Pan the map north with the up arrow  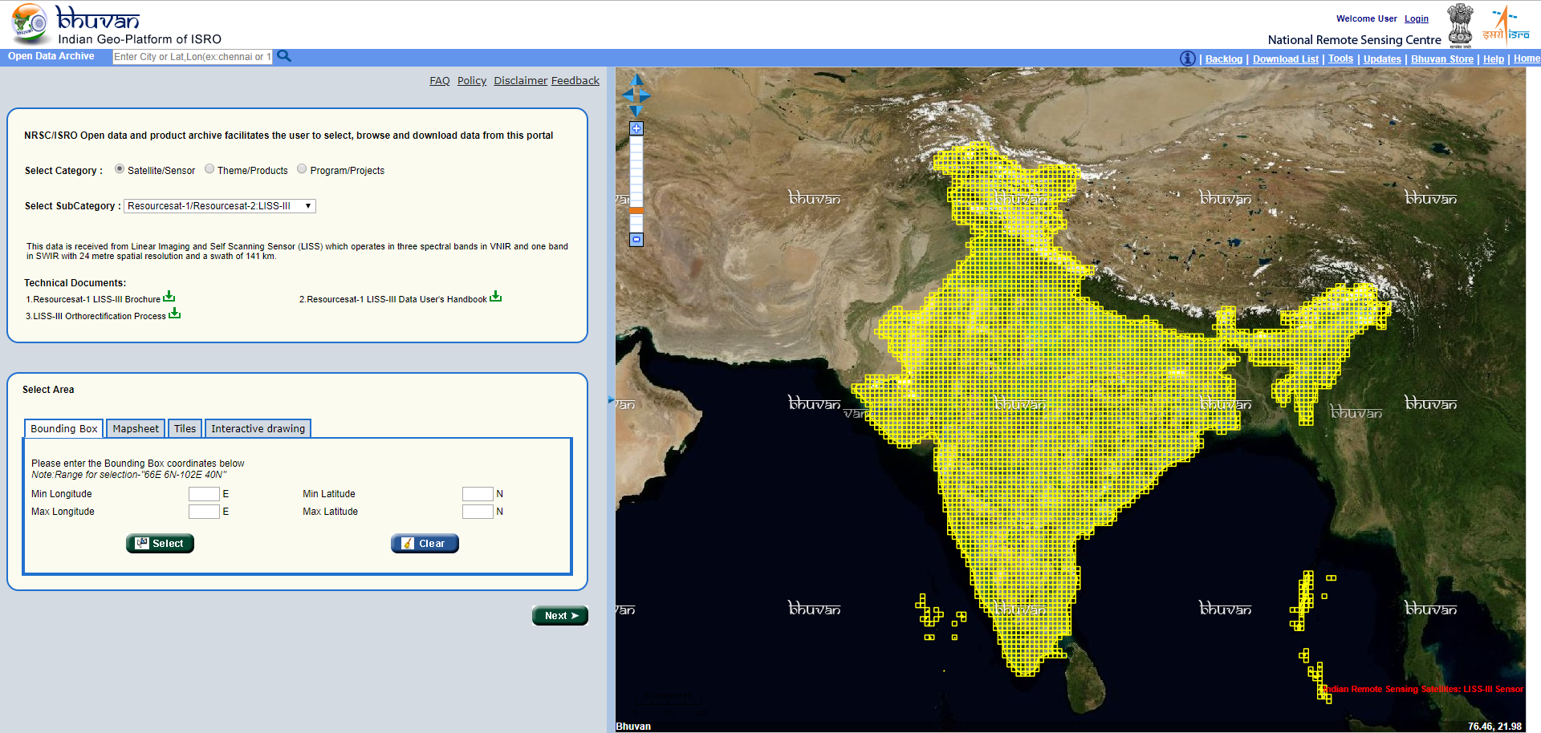tap(637, 80)
